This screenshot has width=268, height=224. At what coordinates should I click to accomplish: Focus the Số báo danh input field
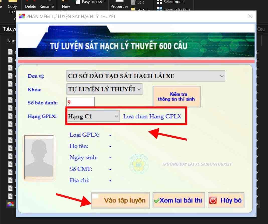coord(80,102)
